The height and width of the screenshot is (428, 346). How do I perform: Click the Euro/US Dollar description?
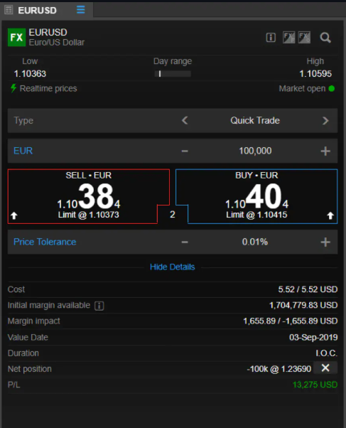point(57,43)
